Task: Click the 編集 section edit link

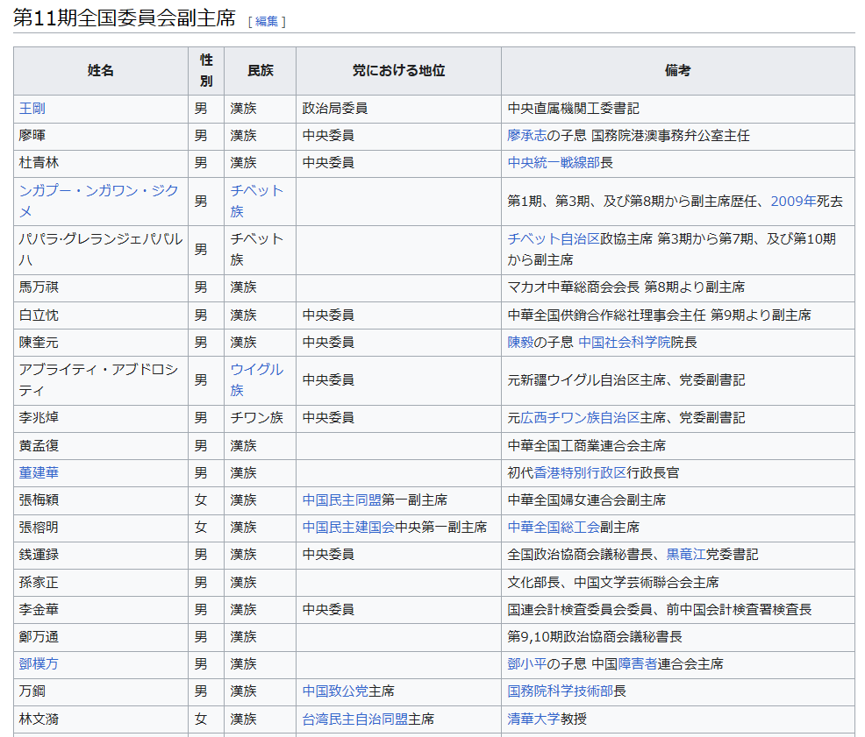Action: coord(267,21)
